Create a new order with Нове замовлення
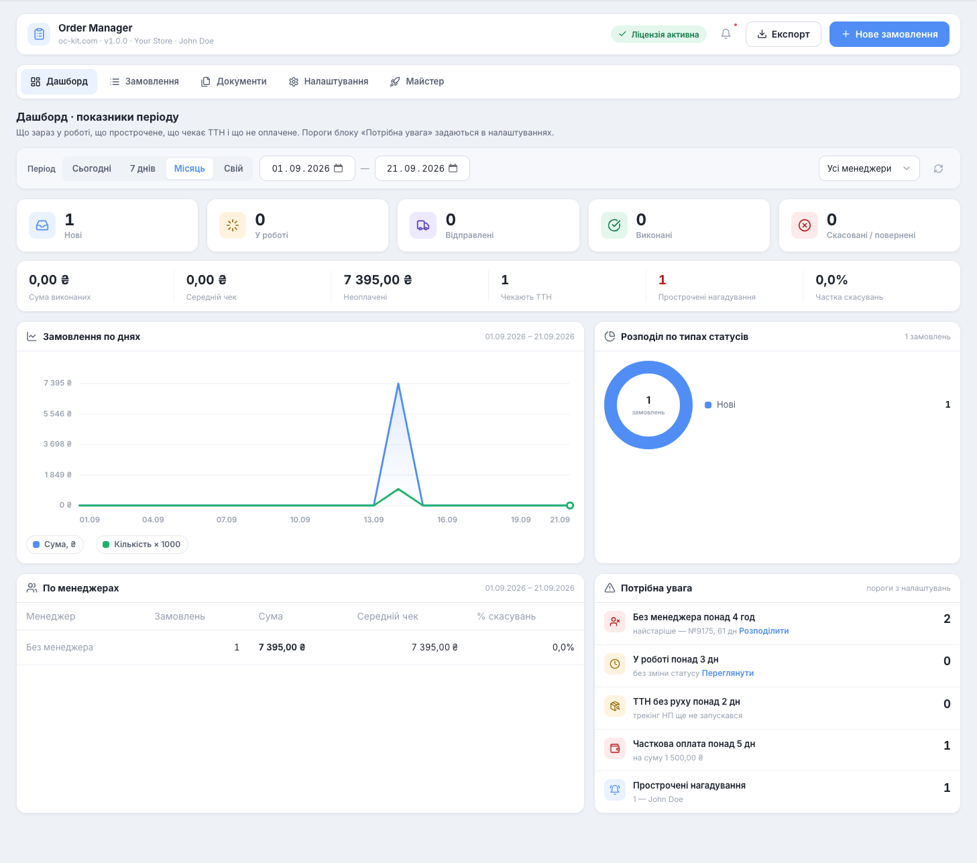This screenshot has height=863, width=977. pyautogui.click(x=889, y=34)
